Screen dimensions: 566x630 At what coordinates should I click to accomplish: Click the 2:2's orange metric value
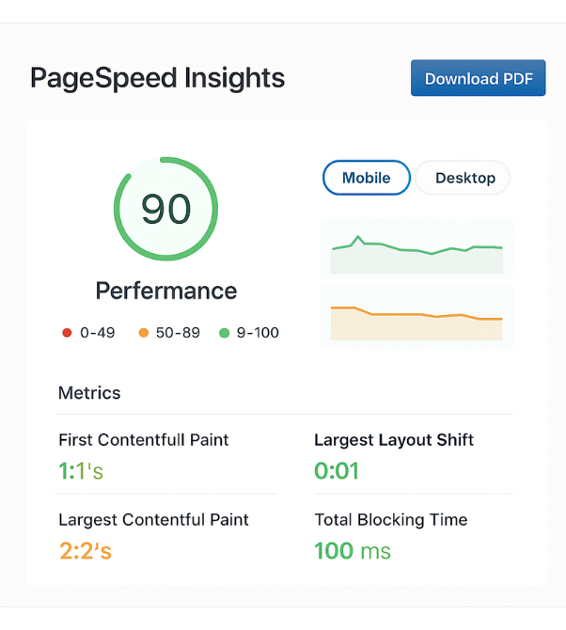[x=86, y=550]
